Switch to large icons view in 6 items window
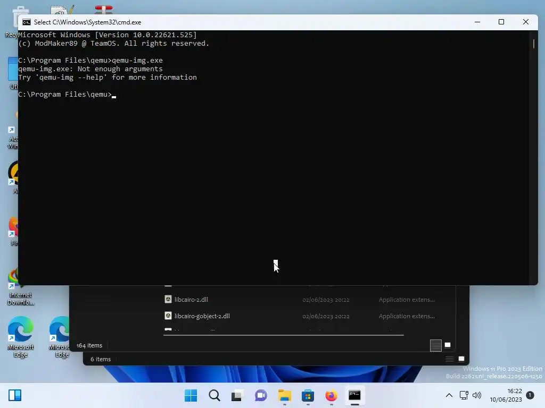 tap(461, 359)
